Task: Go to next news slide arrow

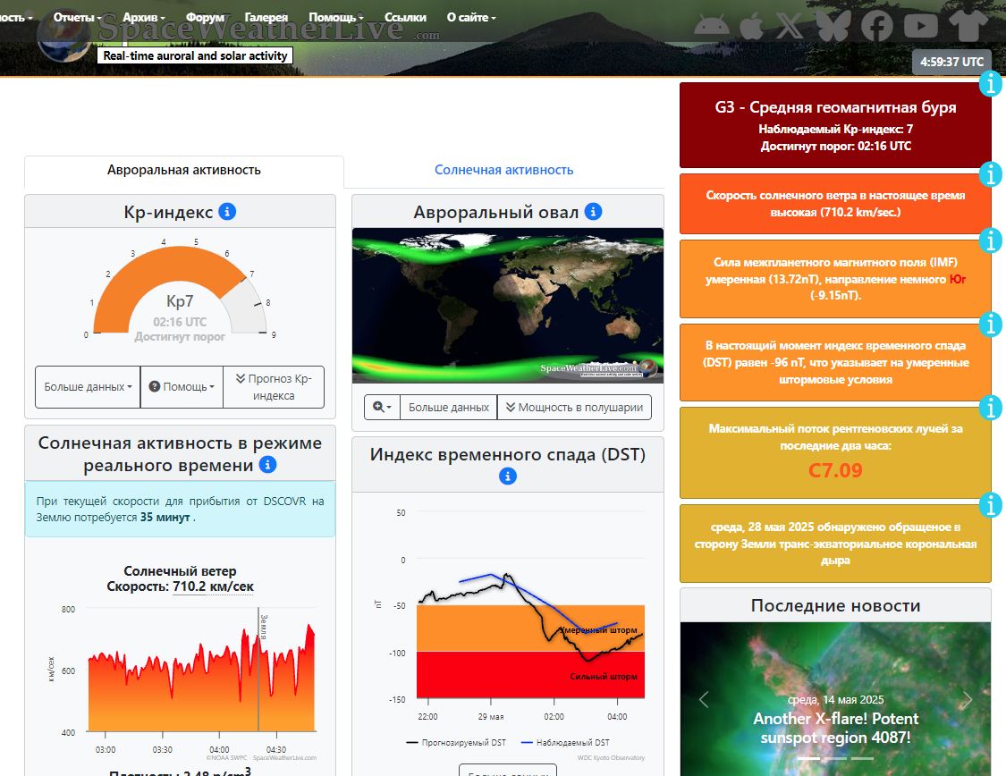Action: (967, 699)
